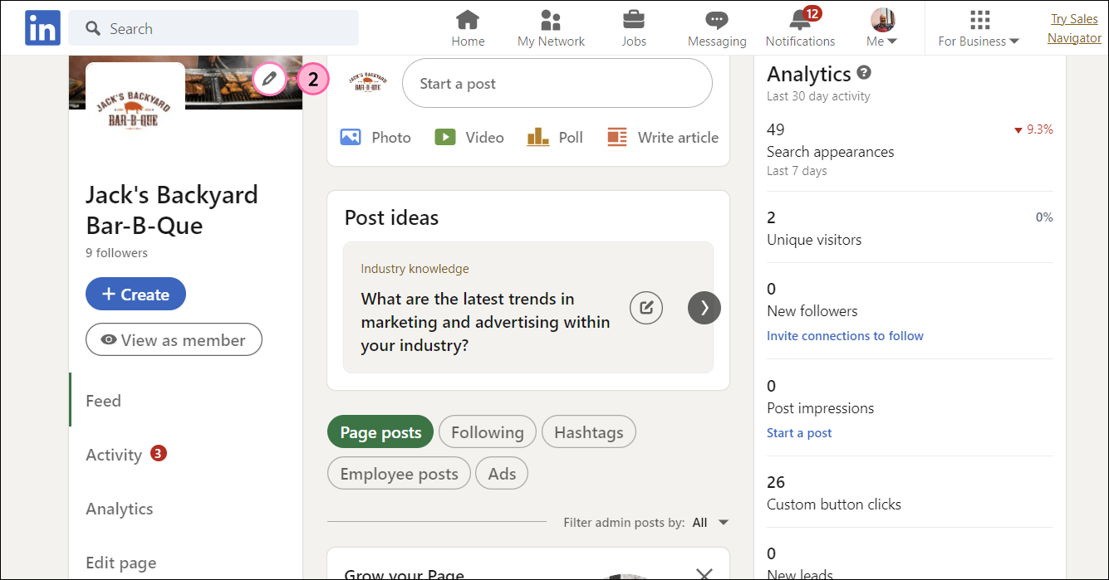
Task: Click the Analytics help question icon
Action: (x=864, y=73)
